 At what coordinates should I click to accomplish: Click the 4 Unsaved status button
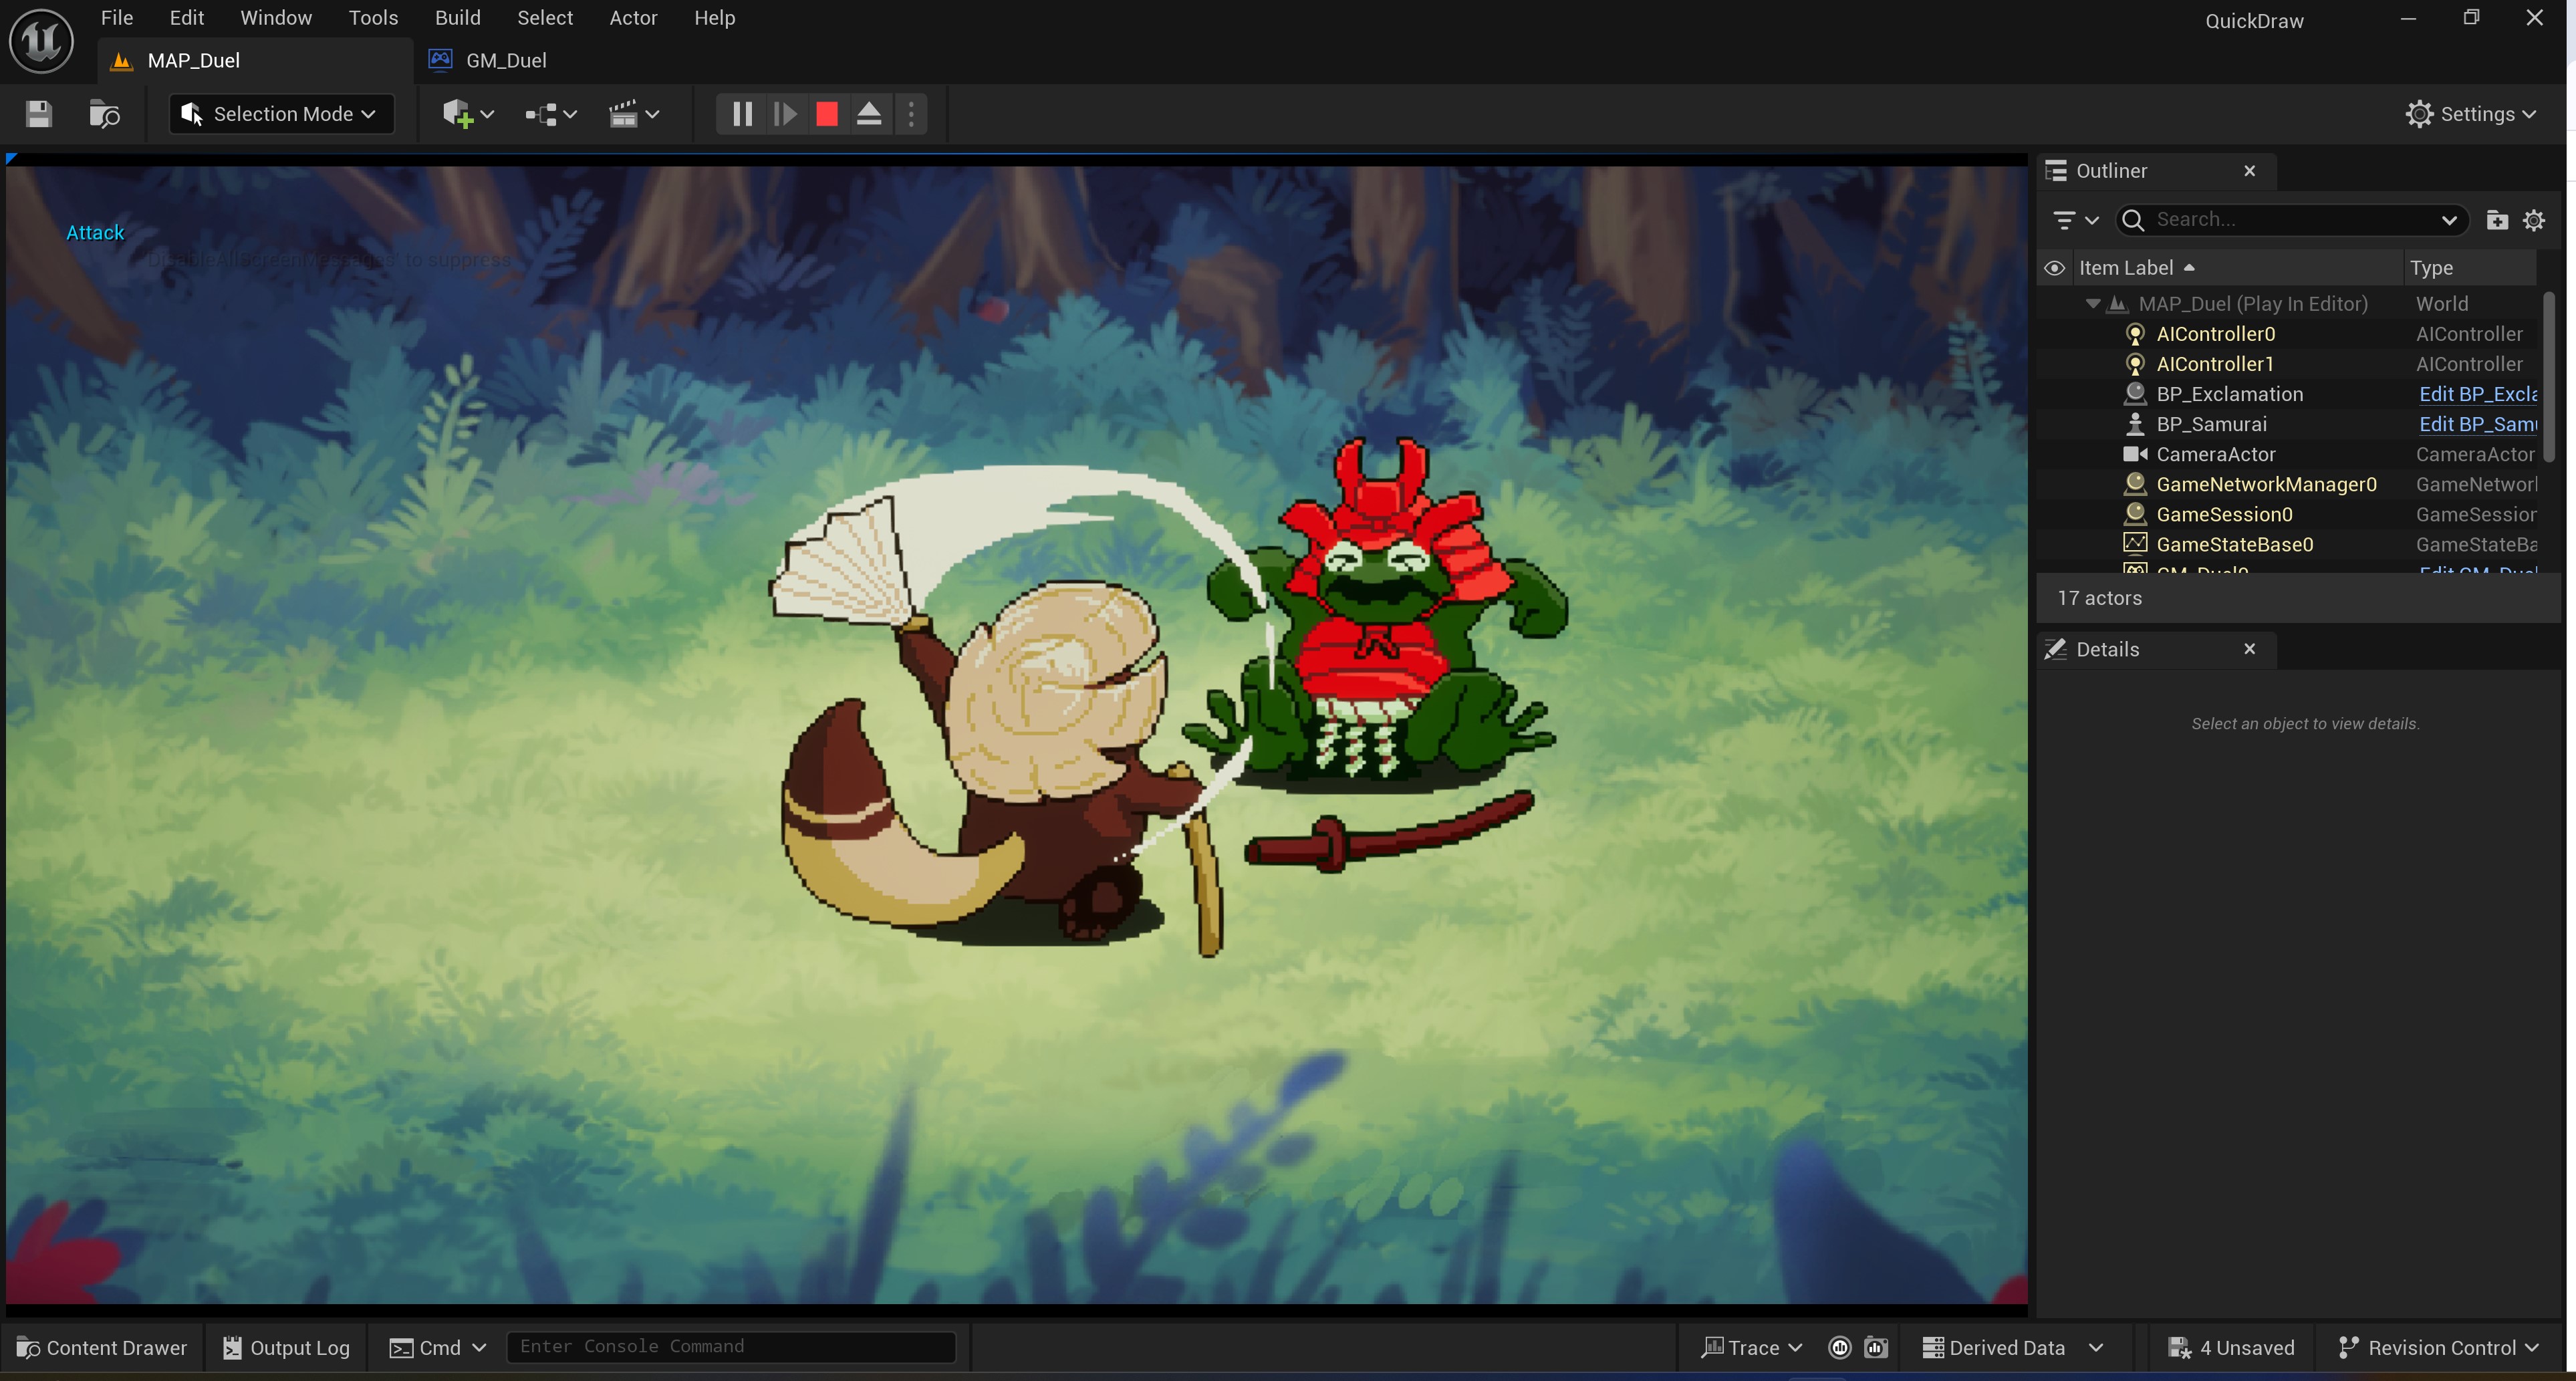2231,1347
